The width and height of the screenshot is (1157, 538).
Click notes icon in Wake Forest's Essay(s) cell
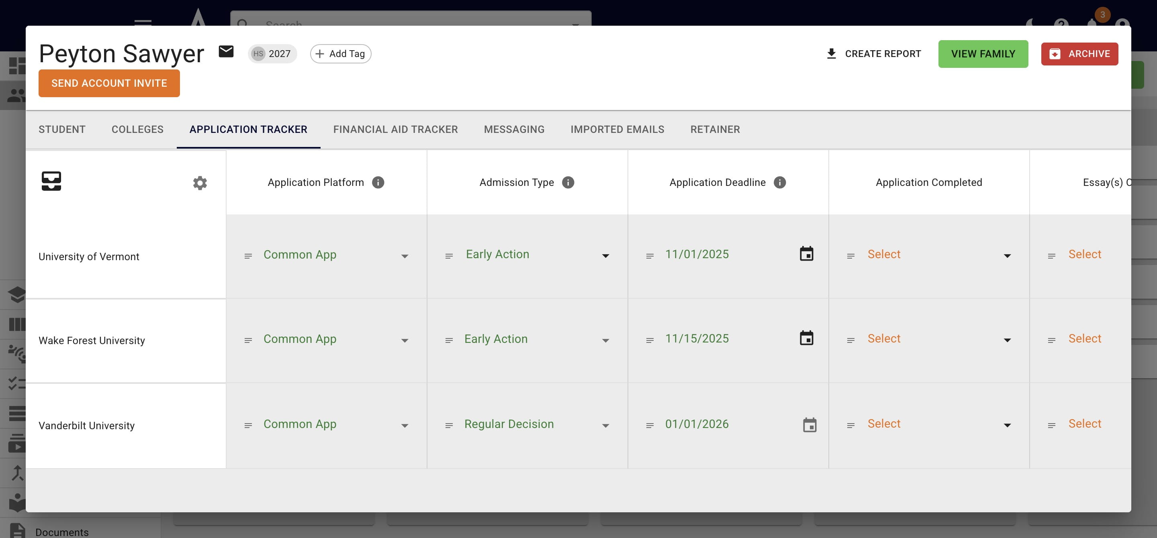point(1051,340)
